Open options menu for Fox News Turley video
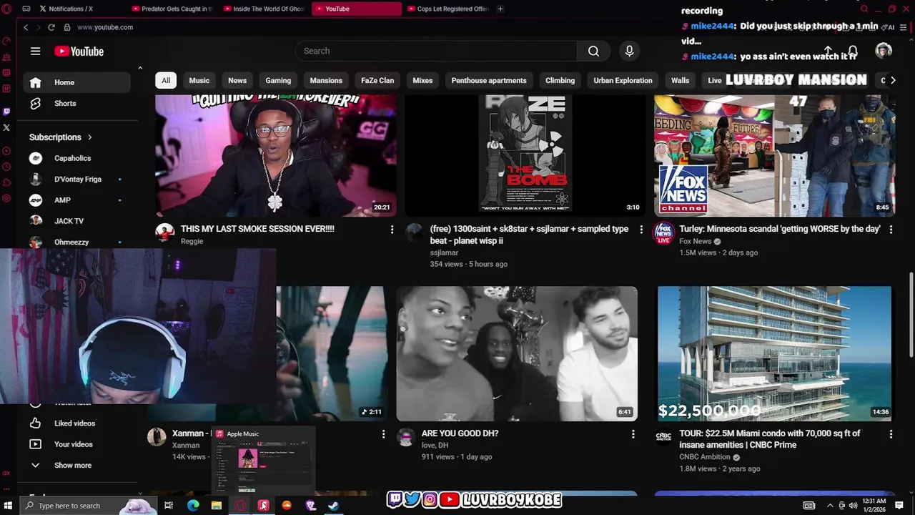 pos(891,229)
